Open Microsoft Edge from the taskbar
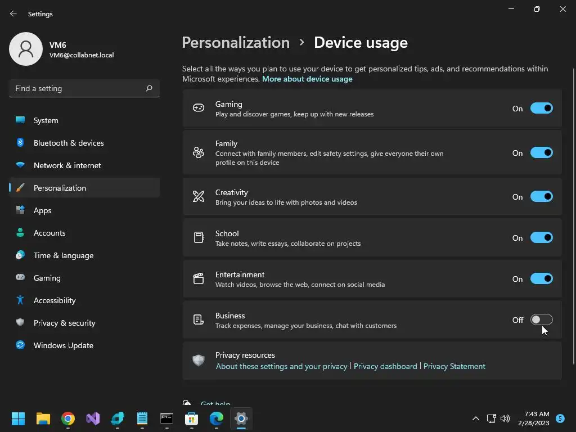 coord(217,418)
